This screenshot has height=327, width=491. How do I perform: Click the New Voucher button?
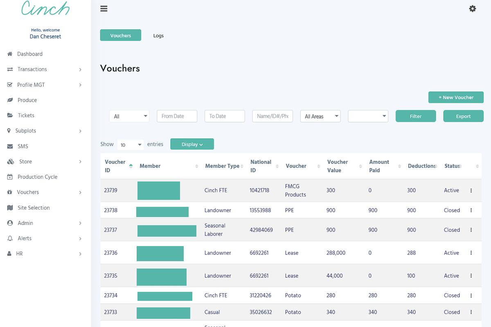pos(456,97)
